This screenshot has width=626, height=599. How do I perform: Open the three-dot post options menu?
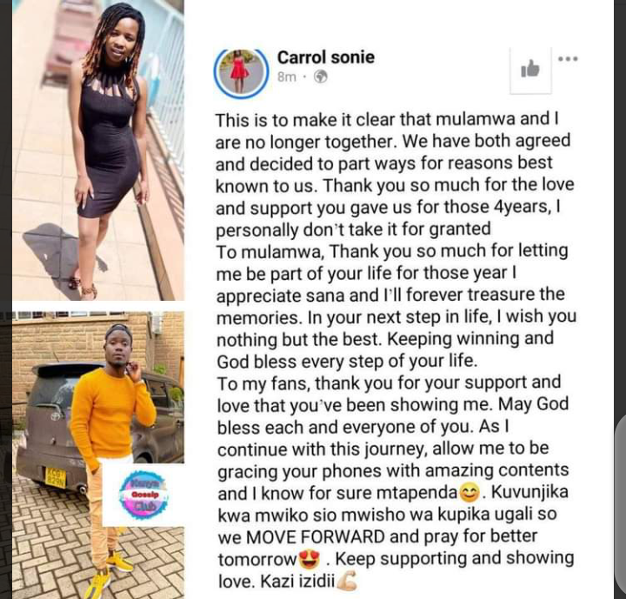pyautogui.click(x=568, y=59)
